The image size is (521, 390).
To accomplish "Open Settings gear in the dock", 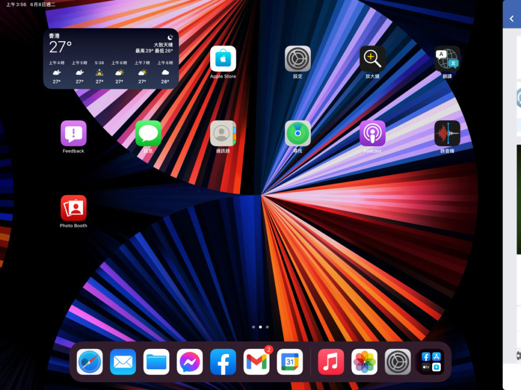I will click(398, 362).
